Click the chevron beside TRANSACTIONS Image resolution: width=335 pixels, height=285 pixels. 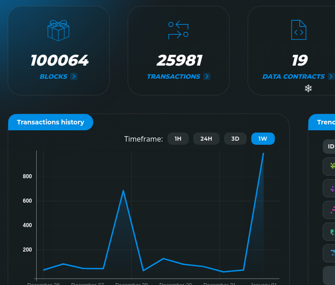coord(207,76)
